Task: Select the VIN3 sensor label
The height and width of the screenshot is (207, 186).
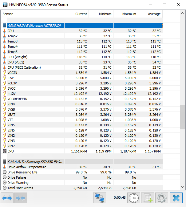Action: [x=11, y=141]
